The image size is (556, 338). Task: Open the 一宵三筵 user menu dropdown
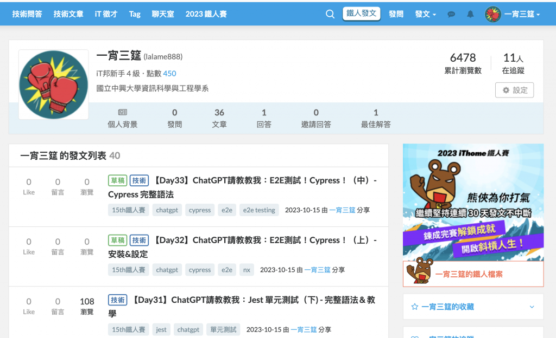point(522,14)
